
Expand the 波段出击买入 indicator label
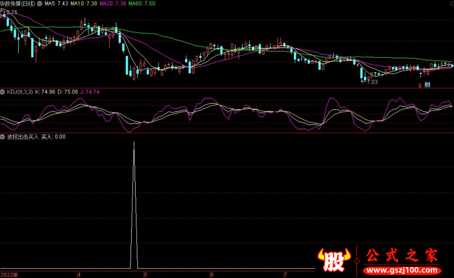click(x=23, y=137)
